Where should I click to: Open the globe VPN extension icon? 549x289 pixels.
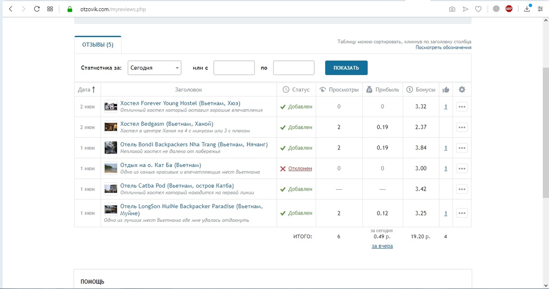click(x=496, y=9)
